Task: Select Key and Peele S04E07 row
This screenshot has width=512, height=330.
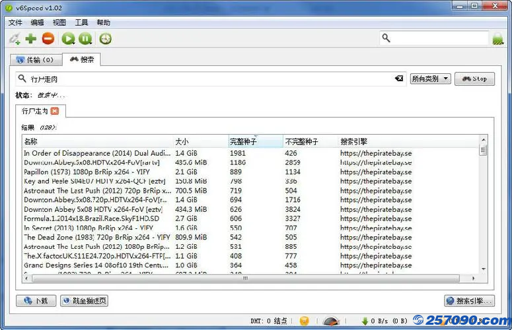Action: tap(250, 181)
